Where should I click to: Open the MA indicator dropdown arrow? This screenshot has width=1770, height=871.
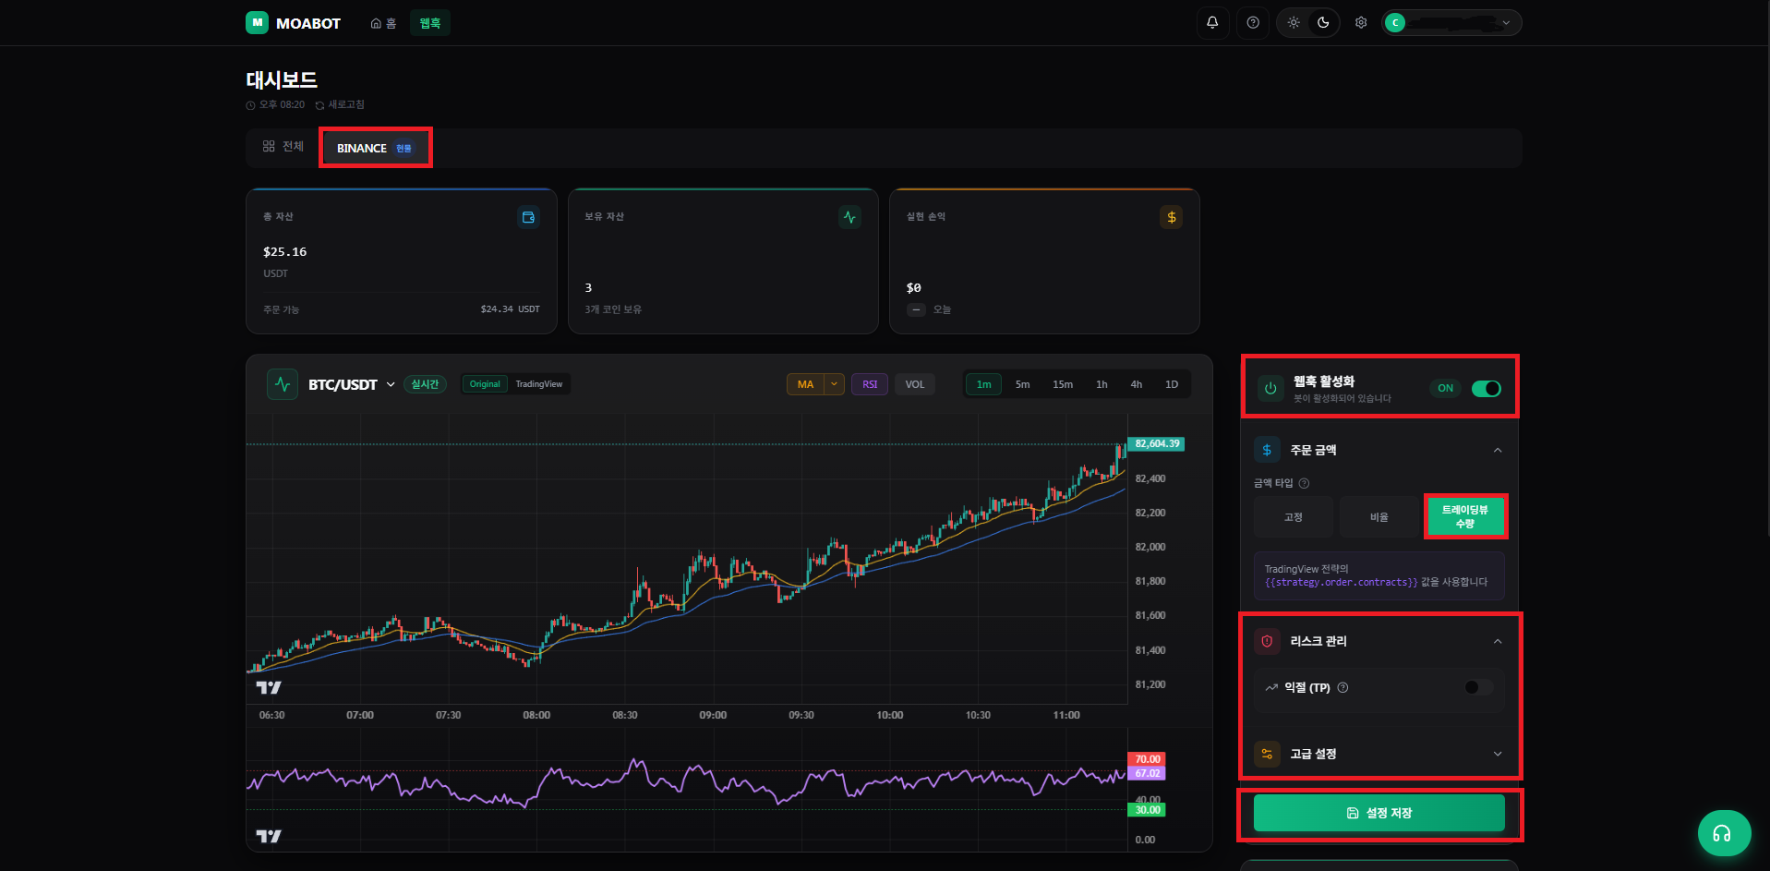tap(835, 384)
